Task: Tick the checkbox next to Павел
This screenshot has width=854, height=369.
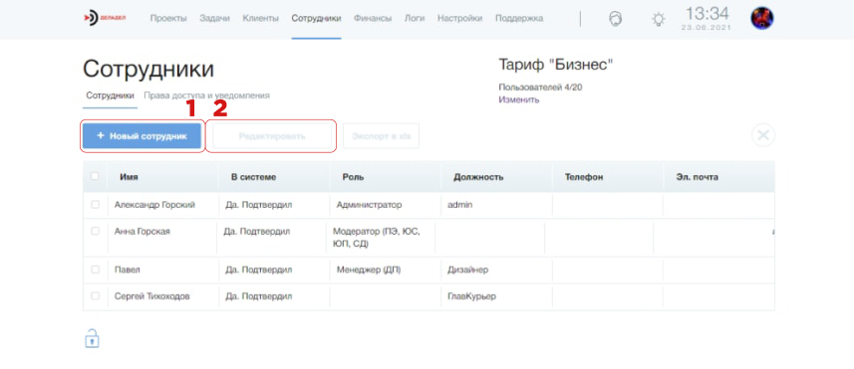Action: pos(96,269)
